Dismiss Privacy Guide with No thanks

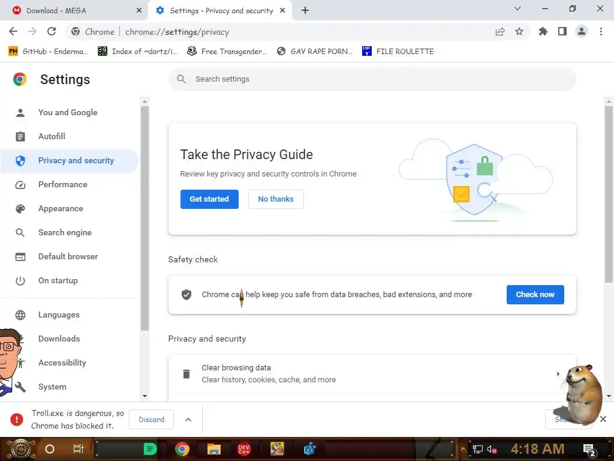(276, 199)
